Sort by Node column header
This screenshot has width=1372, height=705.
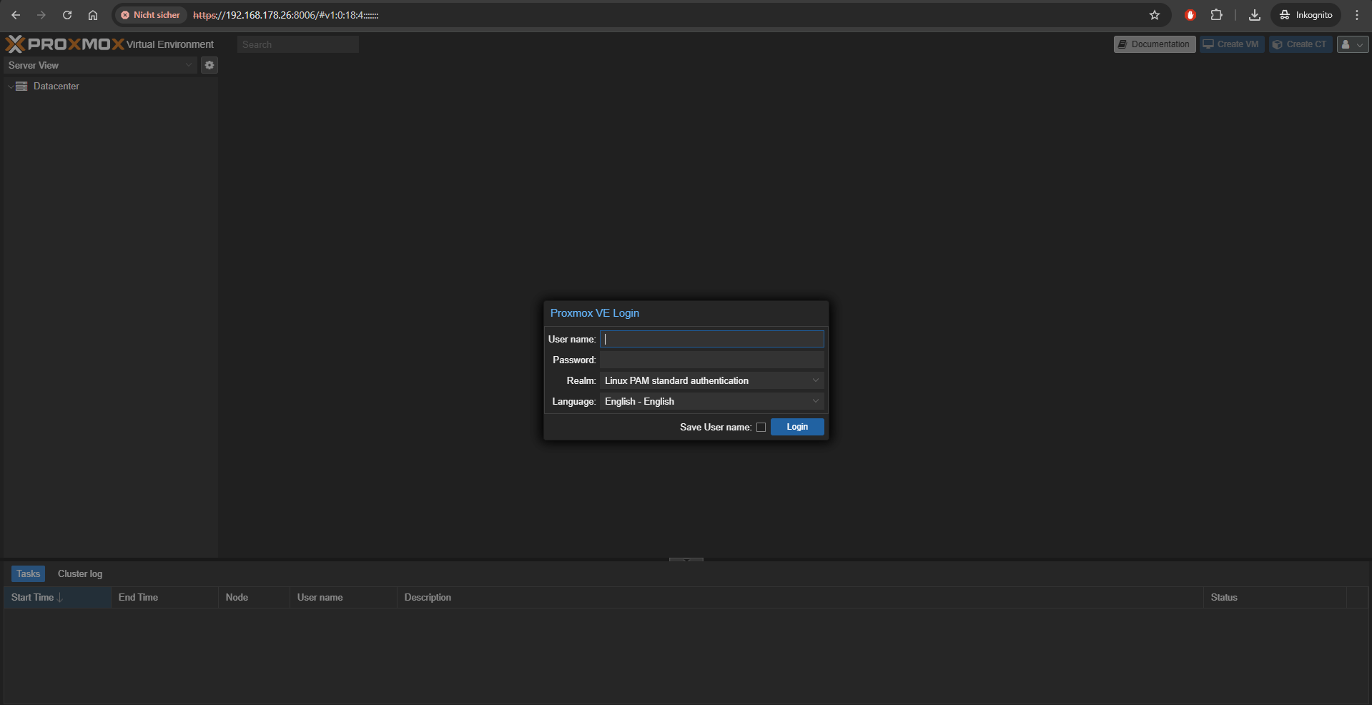point(254,598)
